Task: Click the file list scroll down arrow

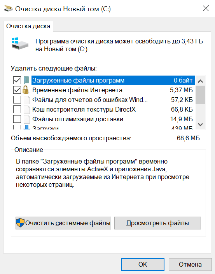Action: point(200,124)
